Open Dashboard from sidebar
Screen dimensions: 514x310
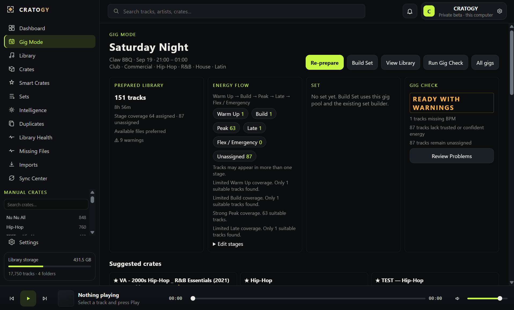click(50, 28)
